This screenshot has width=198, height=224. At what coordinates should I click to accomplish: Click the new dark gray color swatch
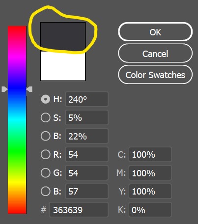pyautogui.click(x=63, y=37)
